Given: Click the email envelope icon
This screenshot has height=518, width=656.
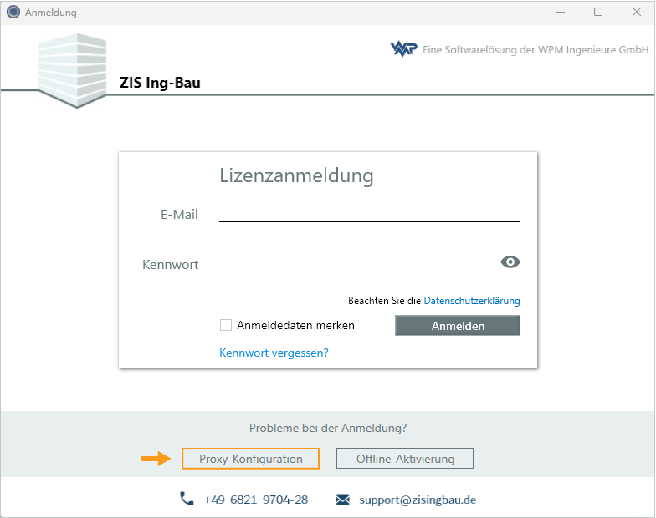Looking at the screenshot, I should [343, 500].
